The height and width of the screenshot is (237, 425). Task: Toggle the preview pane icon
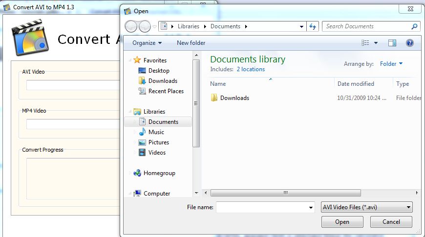392,43
